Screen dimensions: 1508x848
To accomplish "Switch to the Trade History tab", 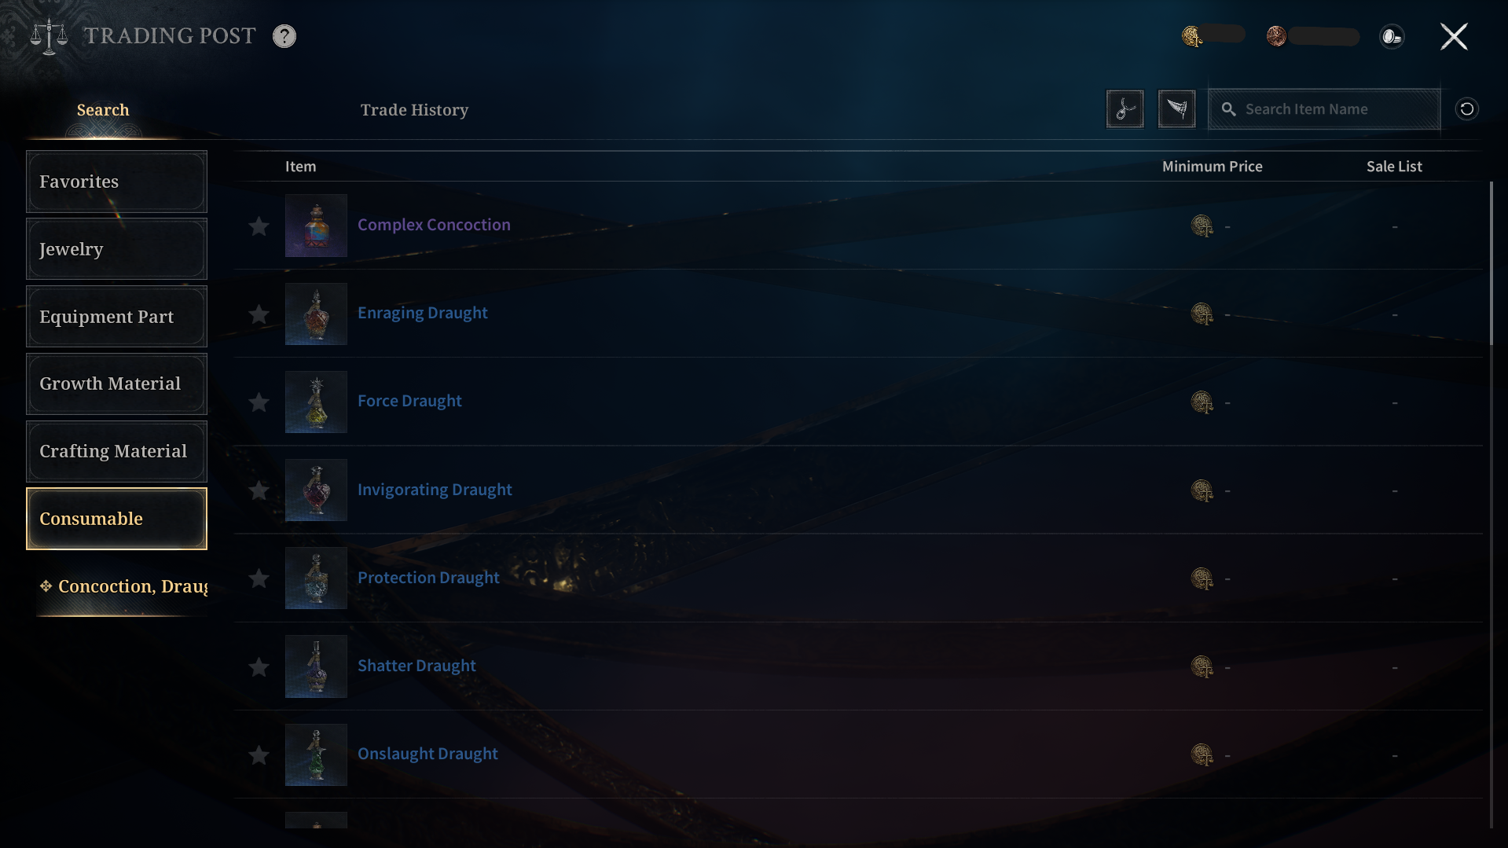I will click(414, 110).
